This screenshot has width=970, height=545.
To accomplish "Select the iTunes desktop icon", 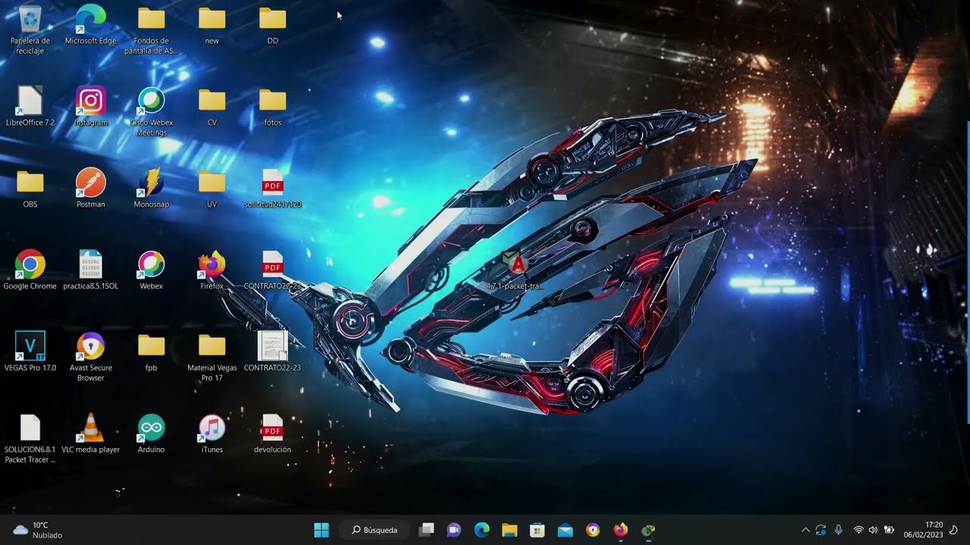I will coord(212,433).
